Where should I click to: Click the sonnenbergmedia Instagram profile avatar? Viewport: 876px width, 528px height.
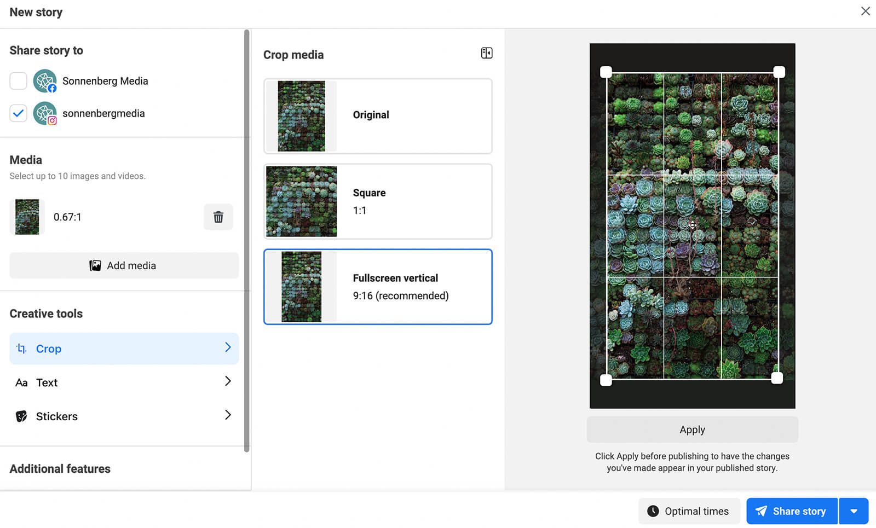pos(45,113)
